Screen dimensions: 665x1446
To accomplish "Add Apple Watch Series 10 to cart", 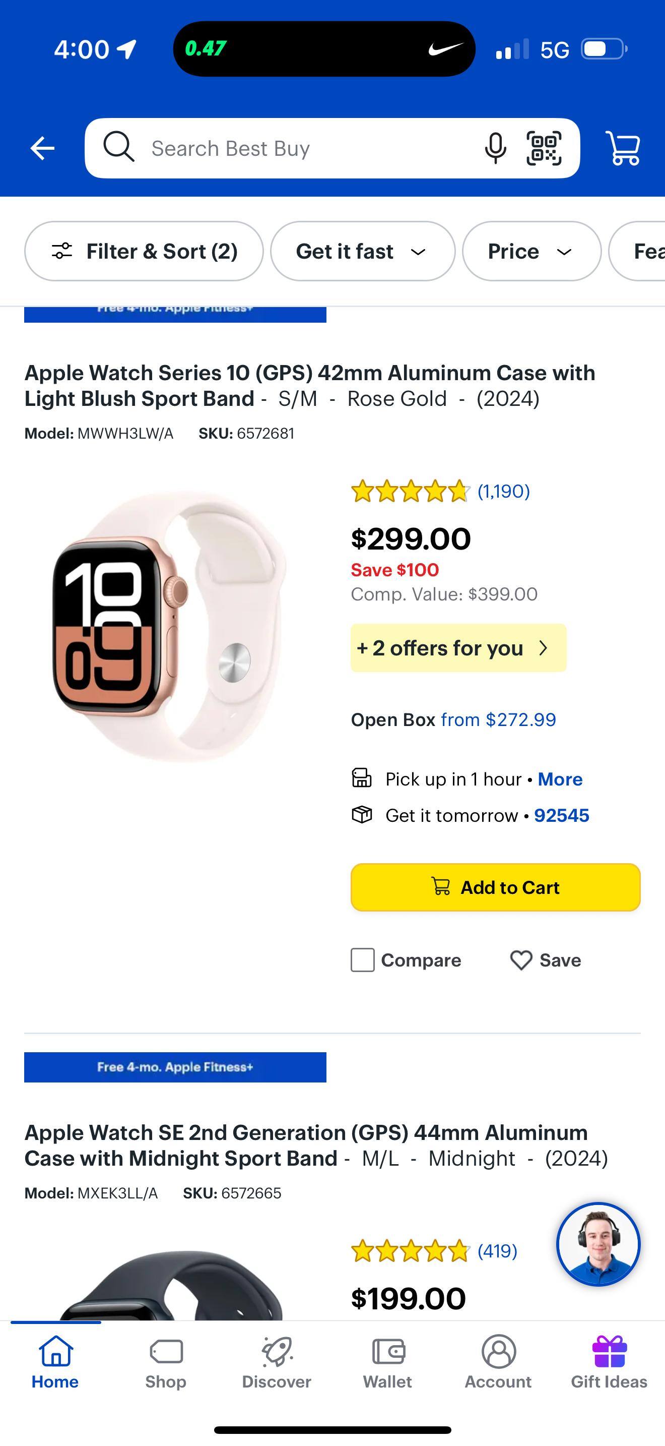I will (x=495, y=887).
